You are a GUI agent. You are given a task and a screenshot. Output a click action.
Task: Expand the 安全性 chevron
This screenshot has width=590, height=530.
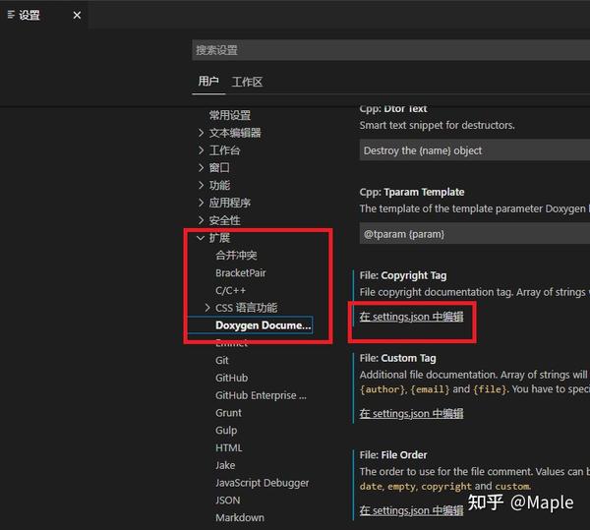(x=201, y=220)
